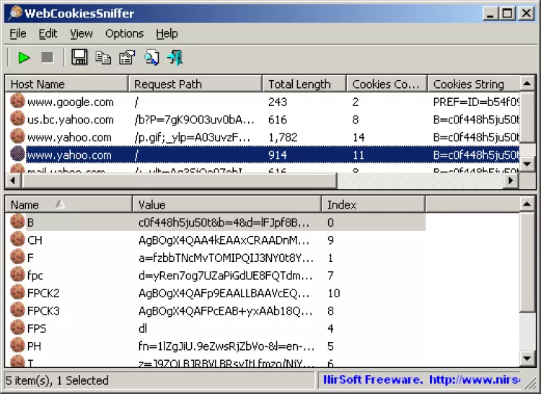Open properties toolbar icon
541x394 pixels.
(x=127, y=58)
